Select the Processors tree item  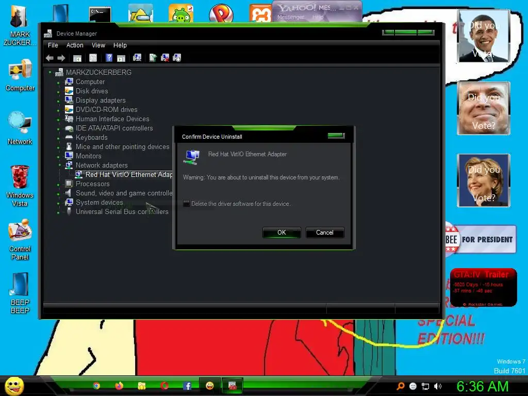pos(92,184)
